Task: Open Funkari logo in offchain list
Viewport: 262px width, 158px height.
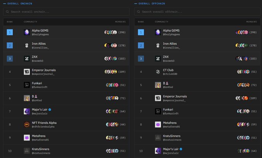Action: [x=158, y=111]
